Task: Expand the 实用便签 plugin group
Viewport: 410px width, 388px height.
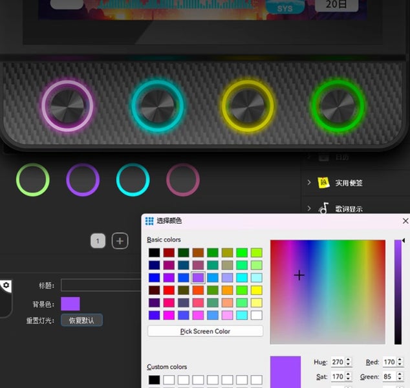Action: point(309,183)
